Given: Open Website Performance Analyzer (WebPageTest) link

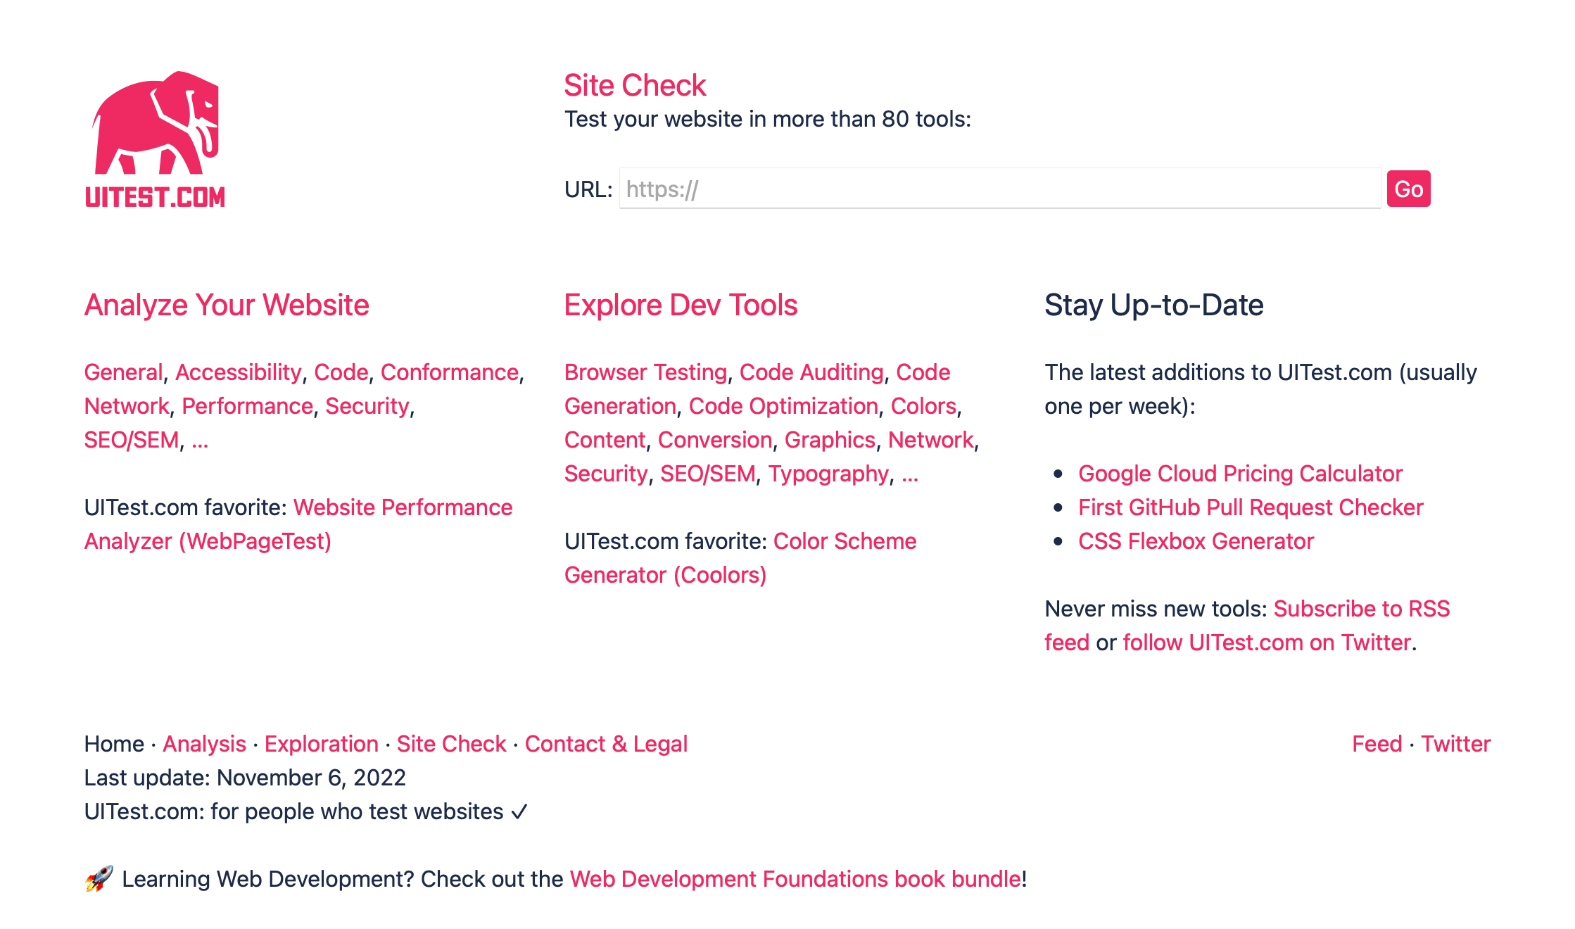Looking at the screenshot, I should [x=298, y=524].
